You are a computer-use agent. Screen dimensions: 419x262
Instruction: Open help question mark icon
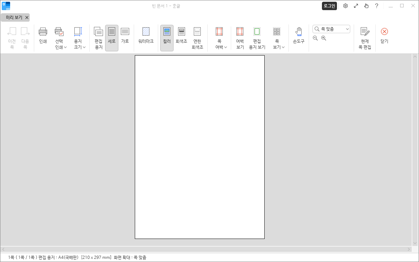point(377,6)
